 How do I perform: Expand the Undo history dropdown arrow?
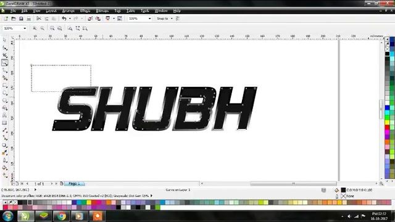pos(70,18)
